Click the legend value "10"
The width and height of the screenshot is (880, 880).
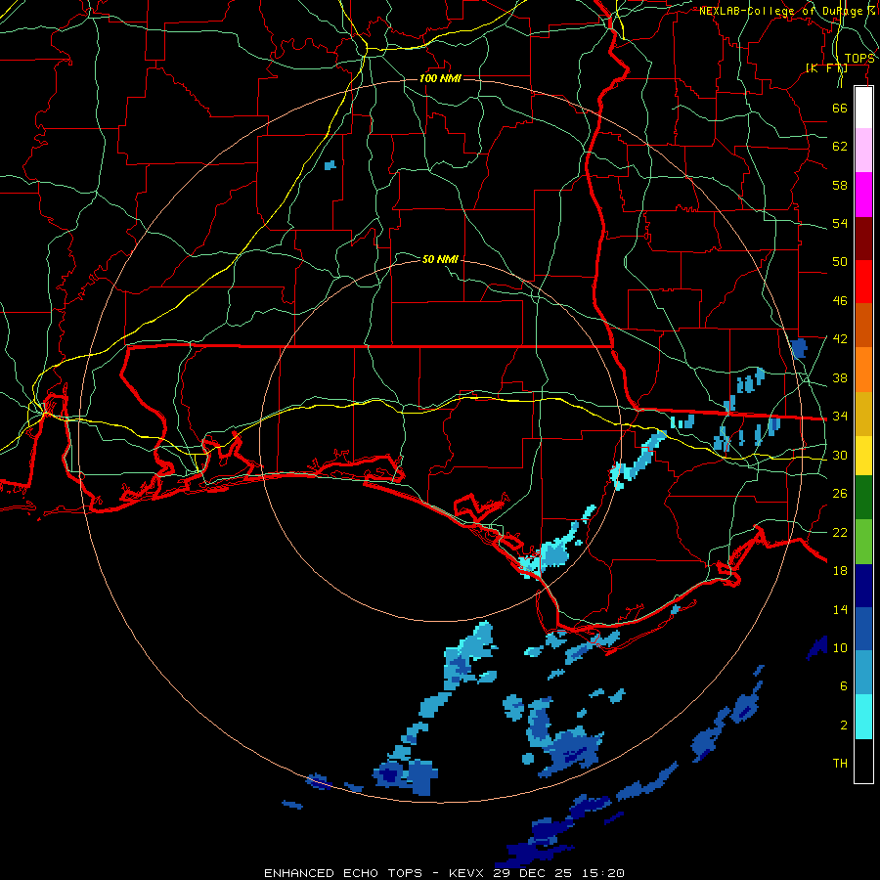840,647
